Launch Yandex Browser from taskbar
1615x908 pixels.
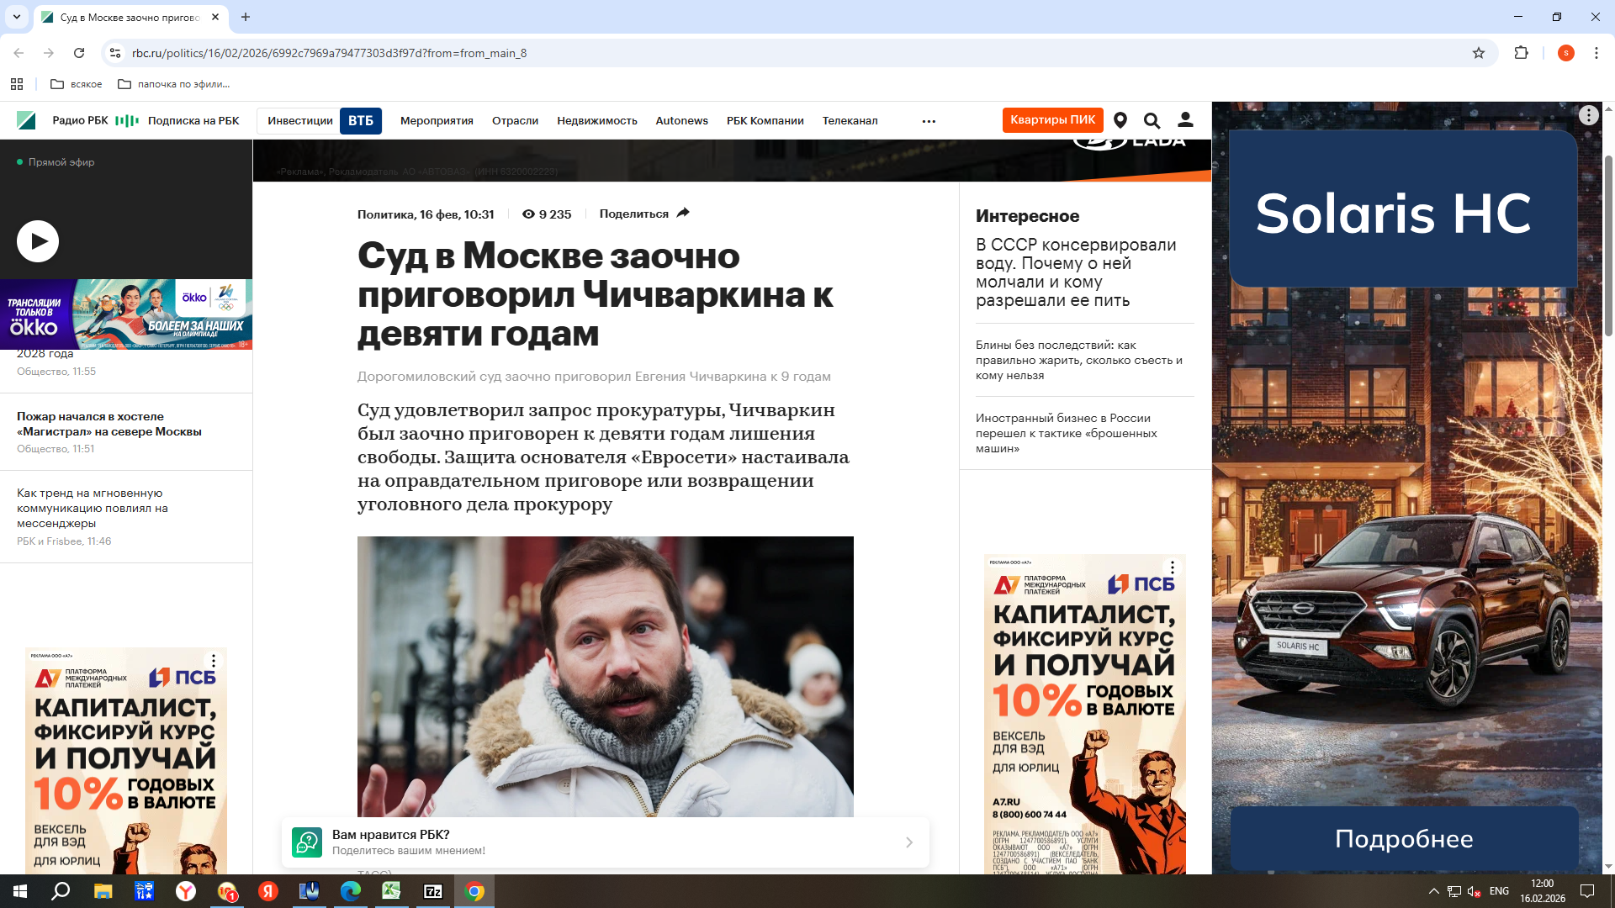point(185,891)
